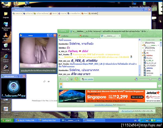Collapse the currently viewing users group
Image resolution: width=163 pixels, height=128 pixels.
[143, 43]
